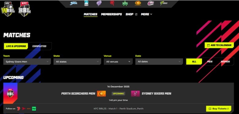Expand the More navigation menu
The width and height of the screenshot is (239, 114).
click(x=147, y=14)
